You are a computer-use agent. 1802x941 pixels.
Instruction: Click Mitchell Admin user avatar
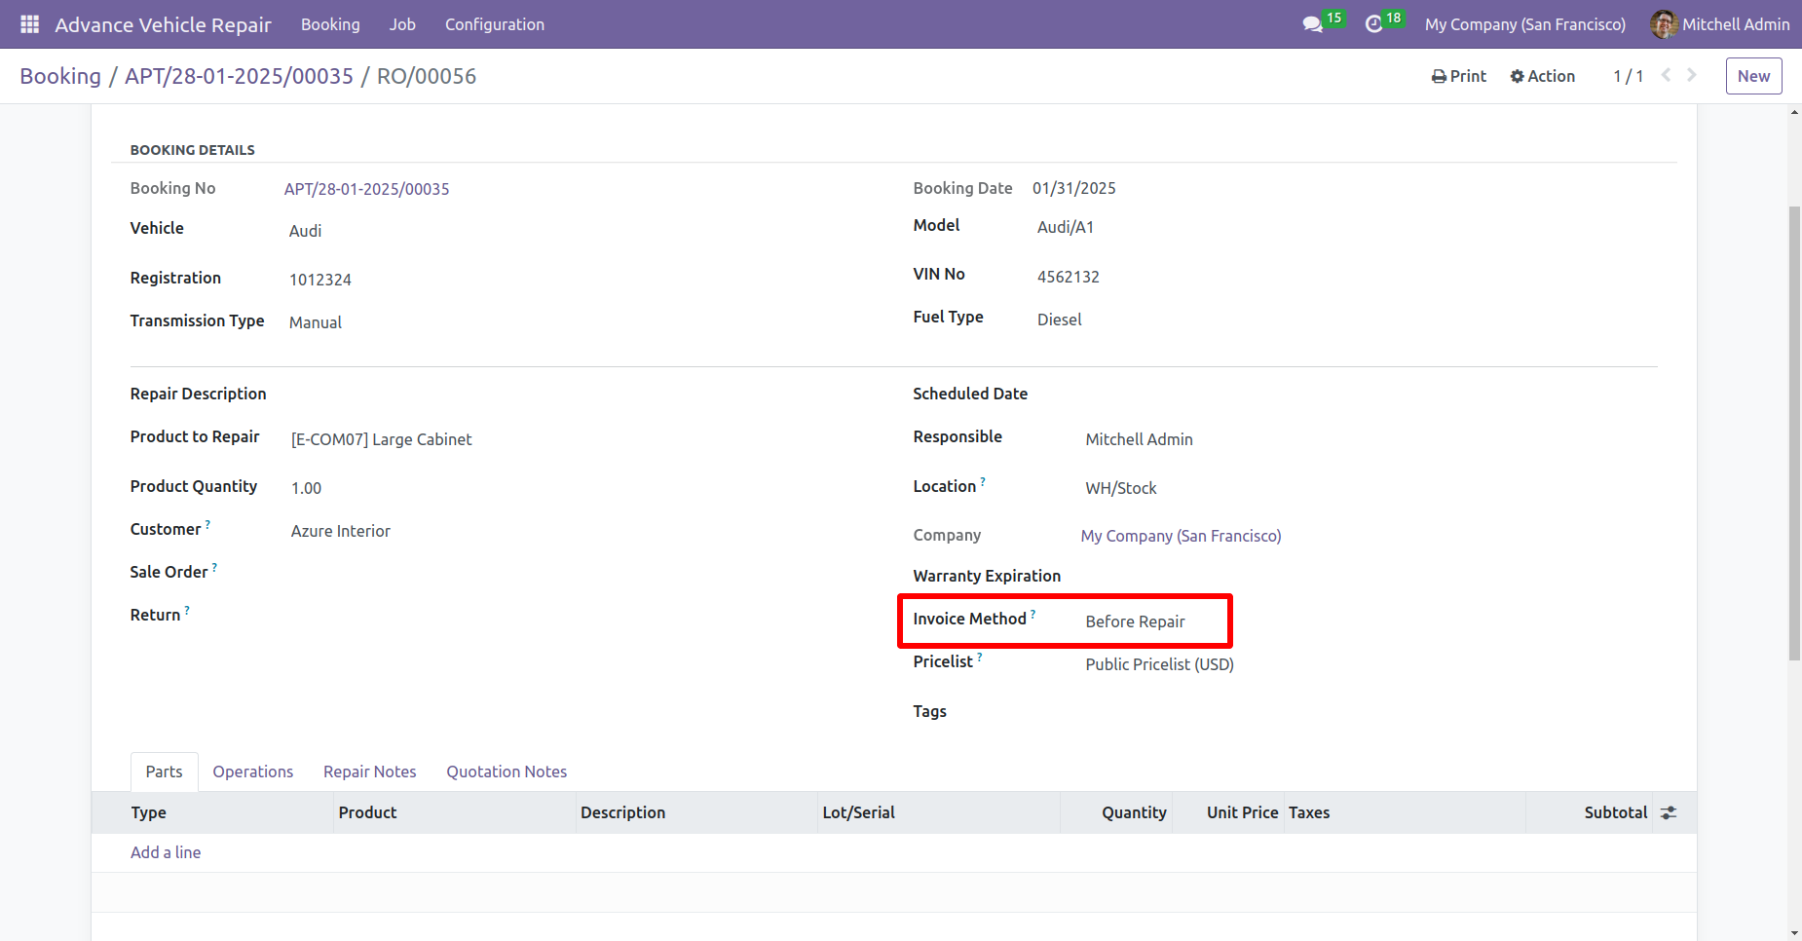click(x=1663, y=24)
